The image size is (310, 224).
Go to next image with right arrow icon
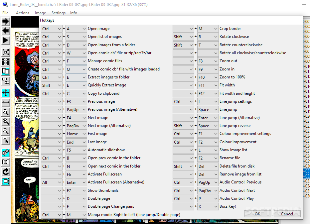[x=6, y=21]
